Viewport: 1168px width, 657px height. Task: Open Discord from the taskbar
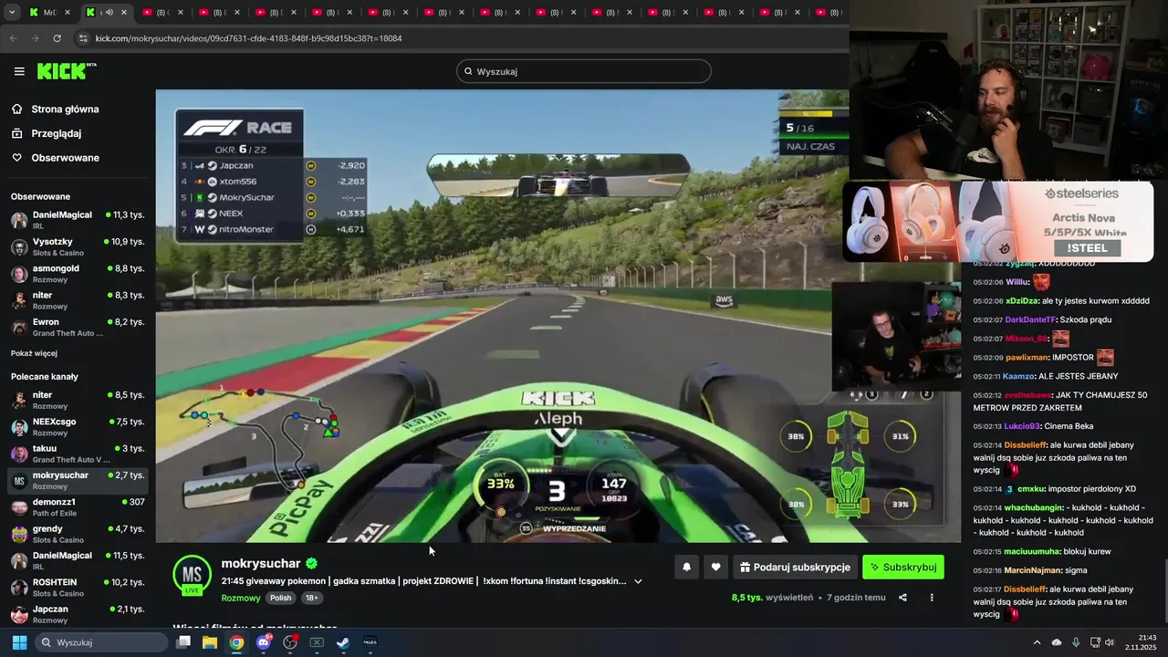[x=264, y=642]
